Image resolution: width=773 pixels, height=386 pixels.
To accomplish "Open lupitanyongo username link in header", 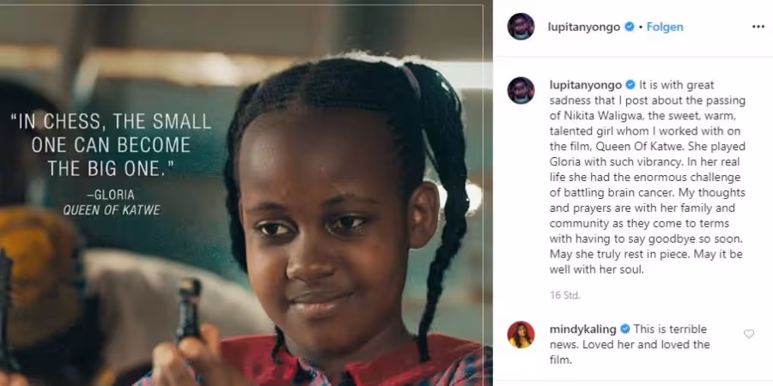I will pos(584,27).
